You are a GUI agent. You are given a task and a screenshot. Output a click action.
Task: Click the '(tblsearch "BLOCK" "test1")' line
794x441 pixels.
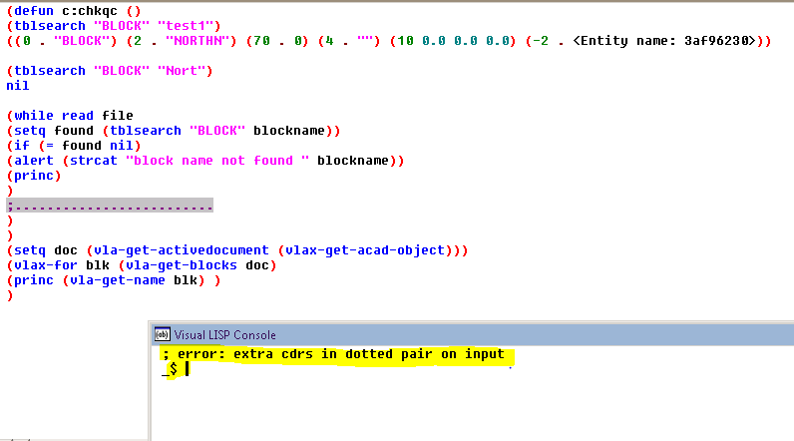point(114,26)
